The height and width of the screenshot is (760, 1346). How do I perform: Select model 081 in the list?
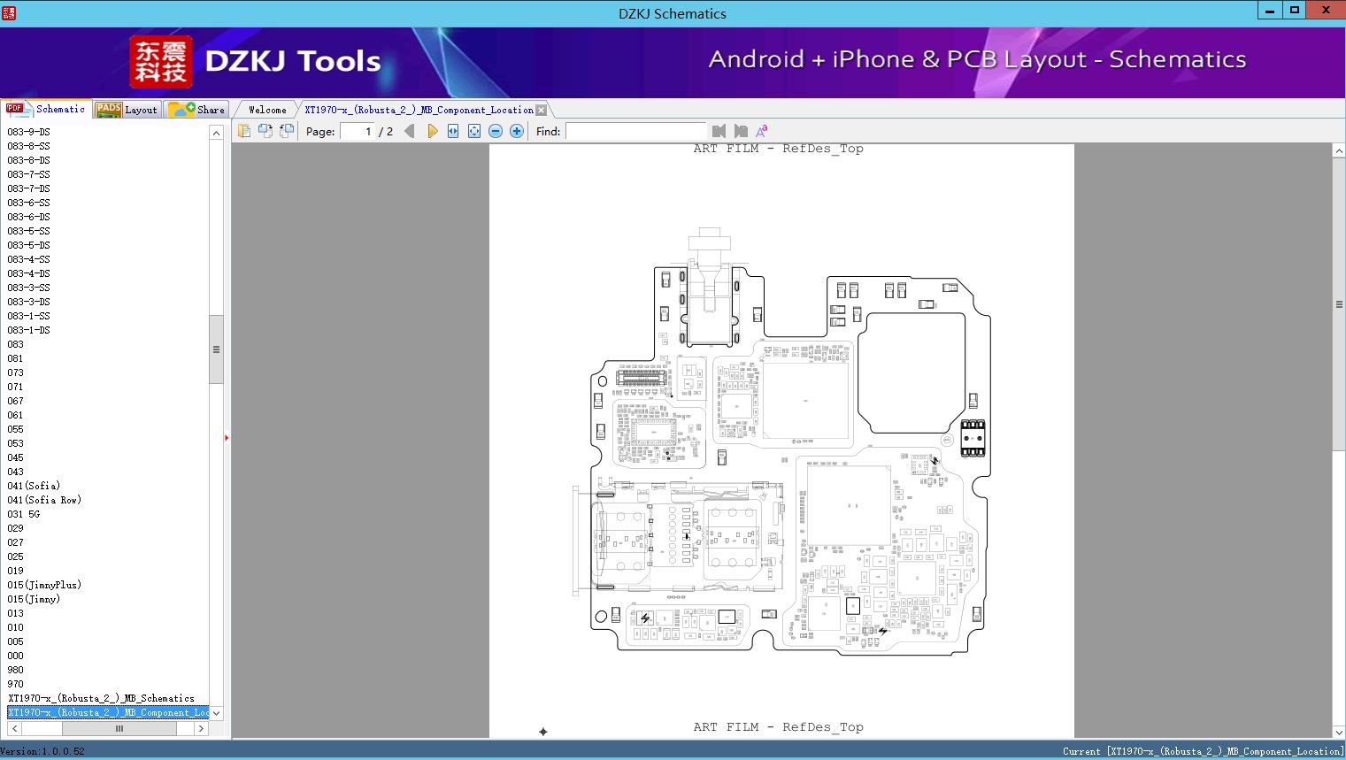[15, 358]
